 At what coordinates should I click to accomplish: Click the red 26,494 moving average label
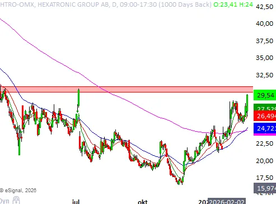[x=265, y=116]
